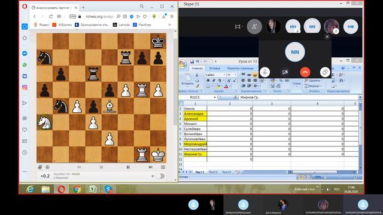The image size is (383, 215).
Task: Switch to Лист3 sheet tab
Action: 226,172
